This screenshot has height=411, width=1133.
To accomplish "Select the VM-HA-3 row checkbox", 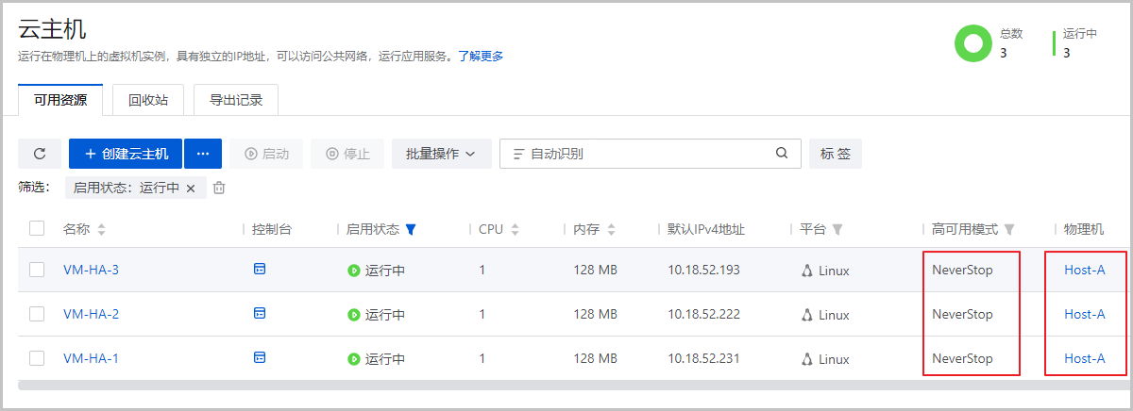I will pyautogui.click(x=37, y=270).
